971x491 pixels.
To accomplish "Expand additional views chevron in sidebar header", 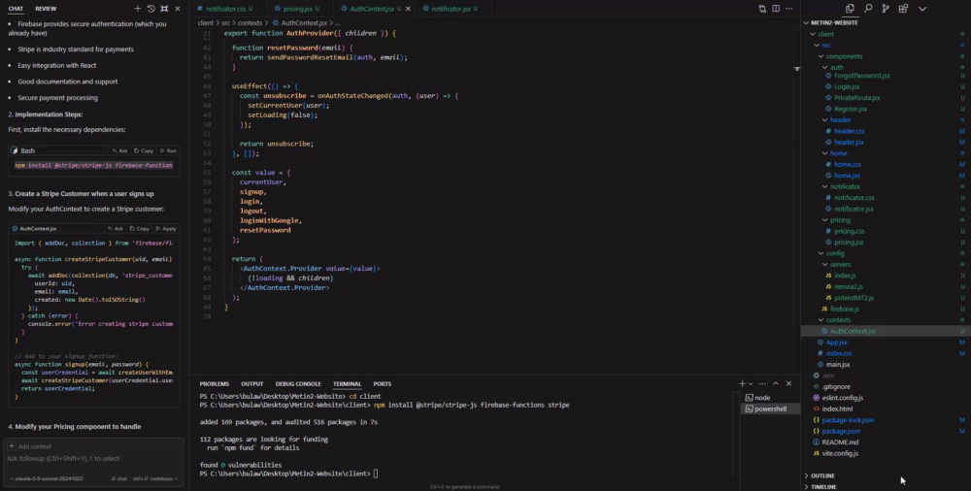I will click(x=922, y=9).
